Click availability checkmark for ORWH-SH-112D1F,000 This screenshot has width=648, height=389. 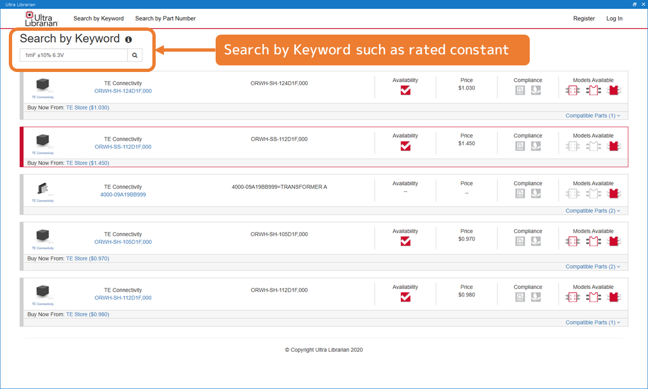[x=405, y=297]
